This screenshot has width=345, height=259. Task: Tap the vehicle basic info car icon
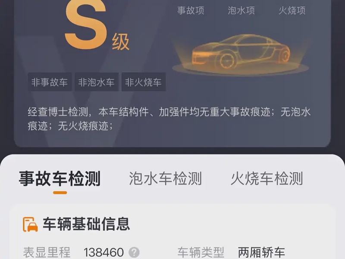click(30, 224)
